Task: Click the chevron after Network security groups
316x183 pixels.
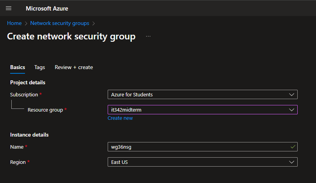Action: pyautogui.click(x=94, y=23)
